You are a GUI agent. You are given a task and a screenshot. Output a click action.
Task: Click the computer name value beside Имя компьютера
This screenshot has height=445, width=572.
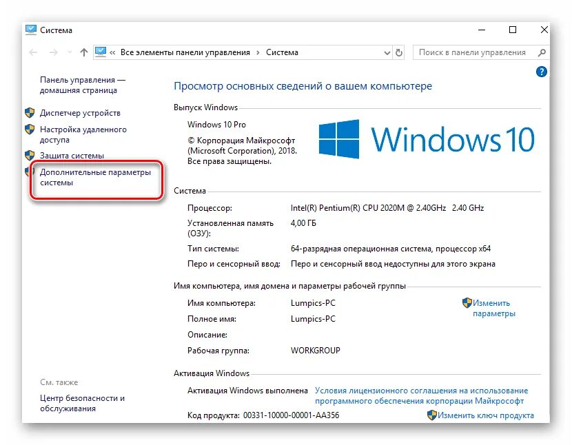pos(313,303)
